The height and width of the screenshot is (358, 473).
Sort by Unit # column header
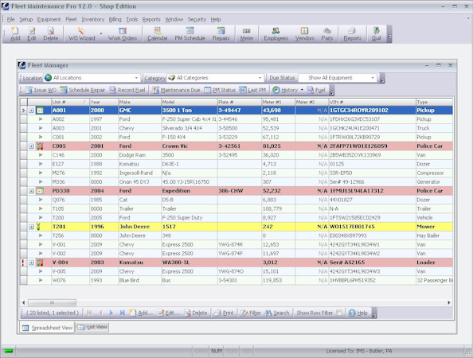click(70, 102)
